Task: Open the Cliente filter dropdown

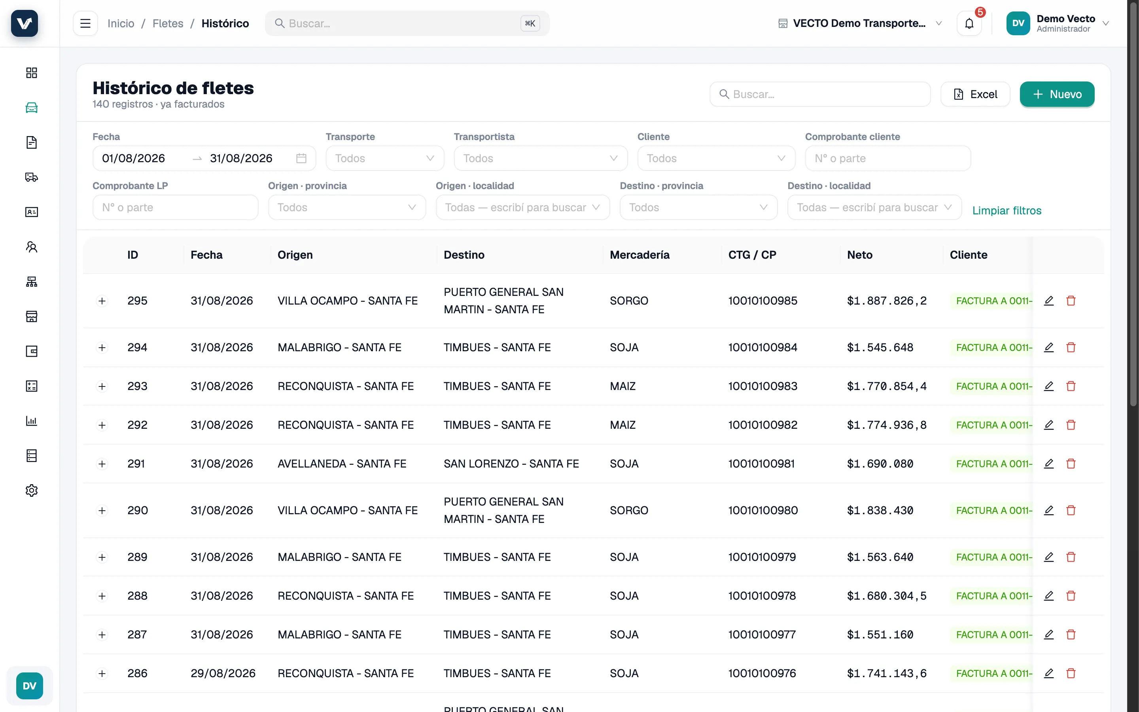Action: [716, 158]
